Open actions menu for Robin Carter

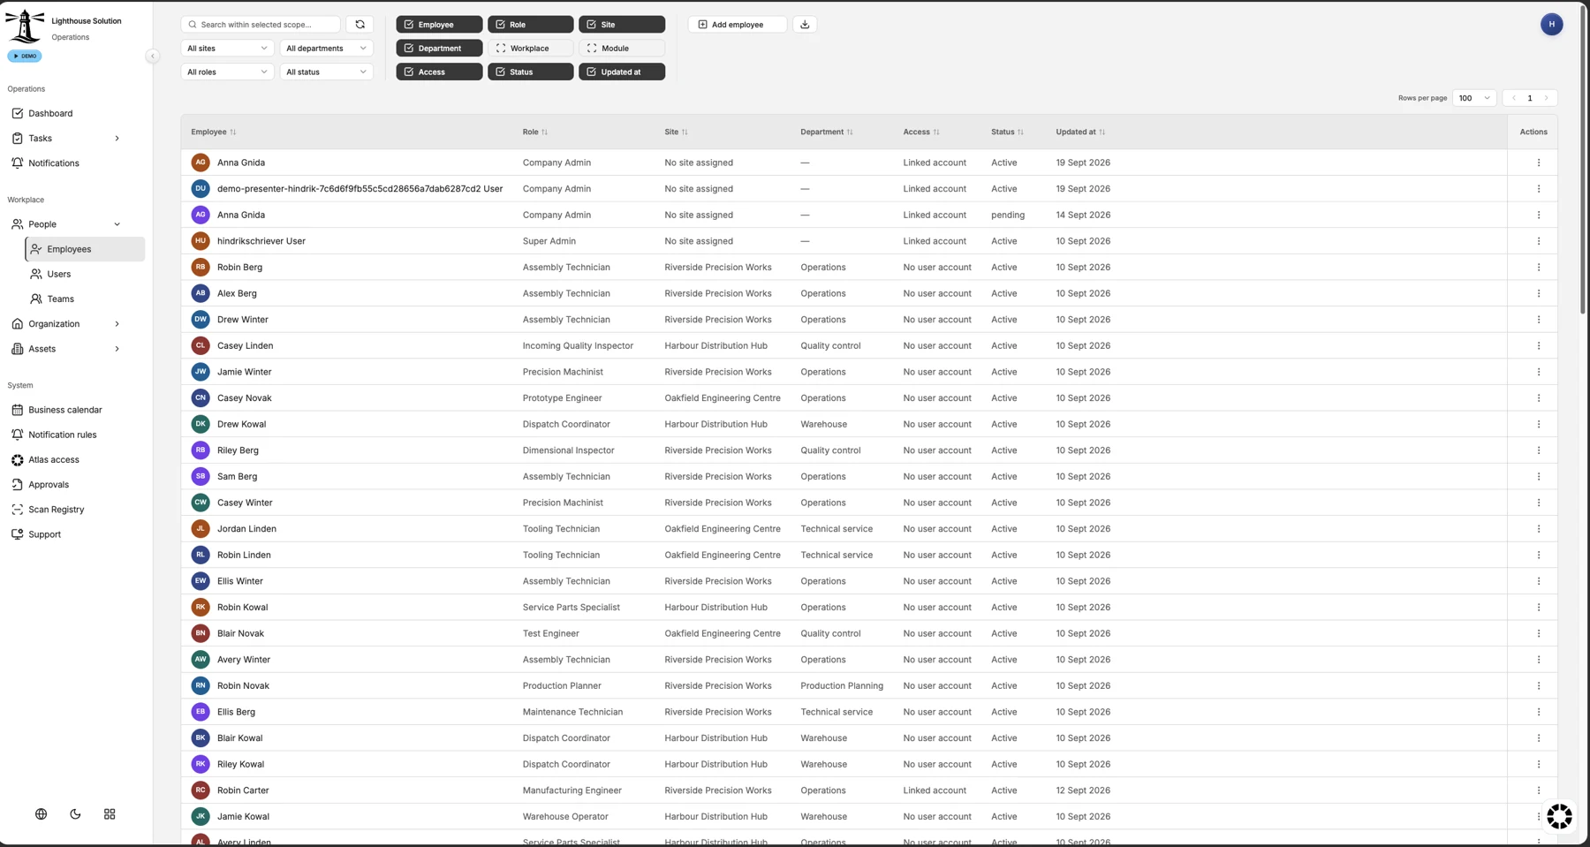(x=1538, y=790)
